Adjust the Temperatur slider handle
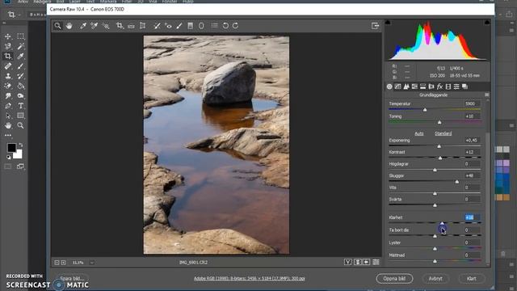 click(x=425, y=110)
